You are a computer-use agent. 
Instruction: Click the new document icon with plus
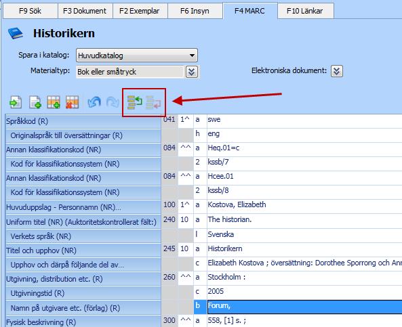[35, 102]
